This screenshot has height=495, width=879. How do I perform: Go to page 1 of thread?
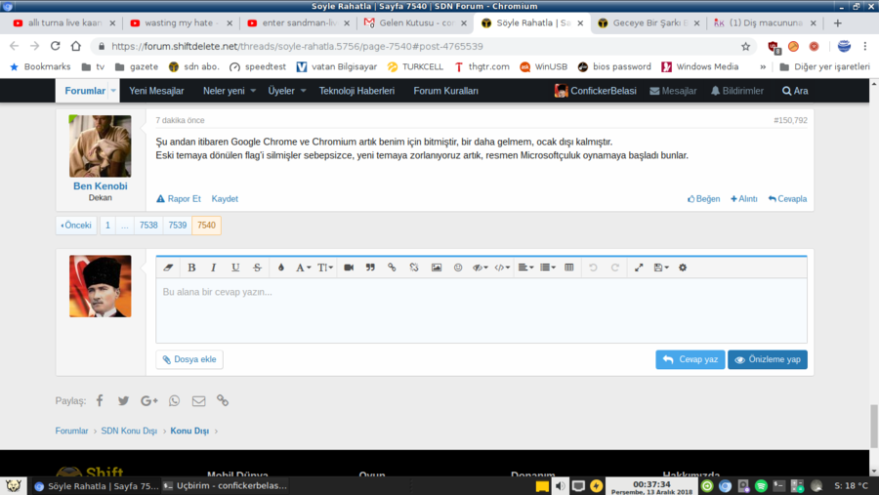coord(107,225)
